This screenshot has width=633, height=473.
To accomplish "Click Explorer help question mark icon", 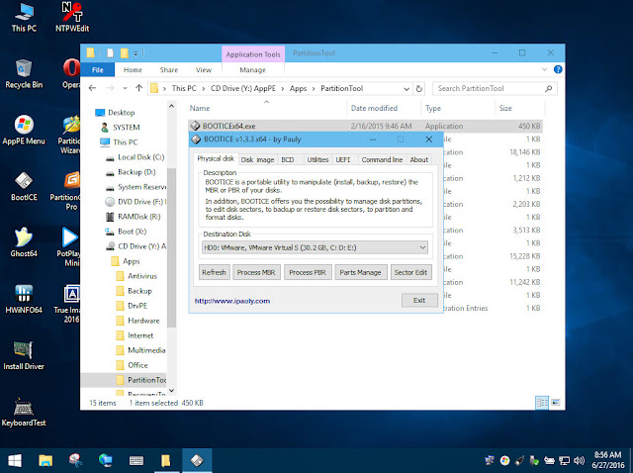I will (x=558, y=69).
